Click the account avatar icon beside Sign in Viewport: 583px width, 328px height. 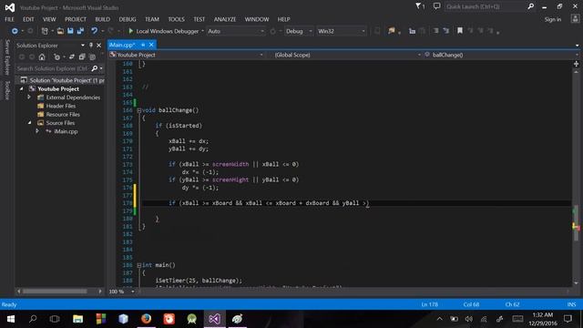click(x=575, y=19)
